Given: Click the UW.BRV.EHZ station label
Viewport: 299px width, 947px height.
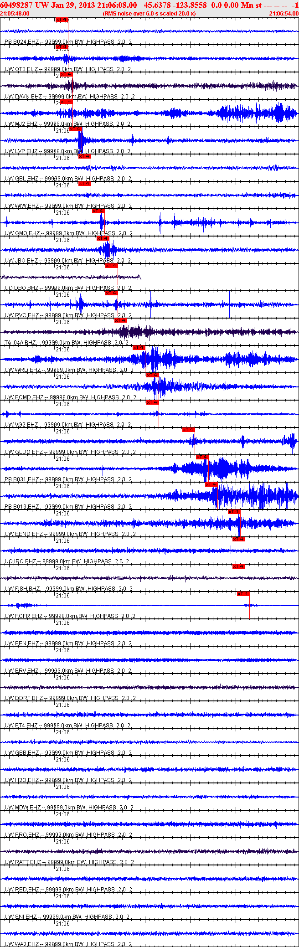Looking at the screenshot, I should [21, 671].
